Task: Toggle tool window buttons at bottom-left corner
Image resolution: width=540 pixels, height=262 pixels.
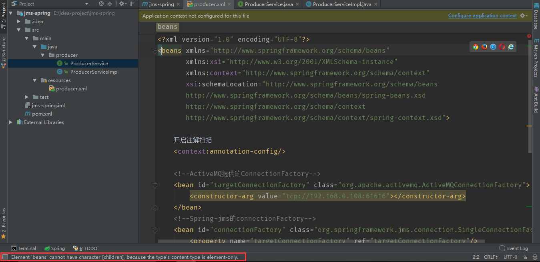Action: tap(5, 257)
